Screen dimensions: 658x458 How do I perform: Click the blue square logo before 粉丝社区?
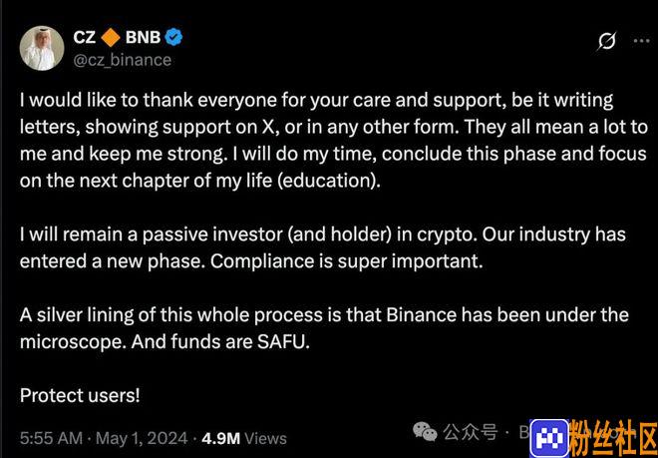pos(549,438)
